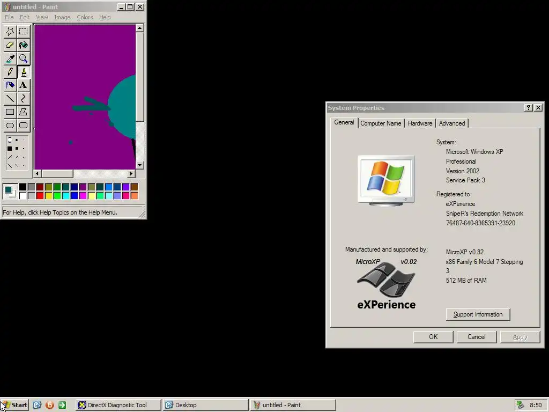This screenshot has height=412, width=549.
Task: Select the Polygon shape tool
Action: (24, 112)
